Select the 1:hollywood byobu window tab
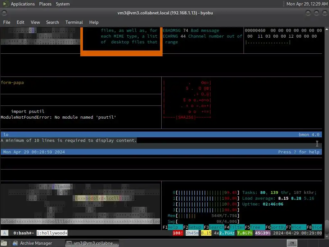Screen dimensions: 329x247 pos(52,233)
